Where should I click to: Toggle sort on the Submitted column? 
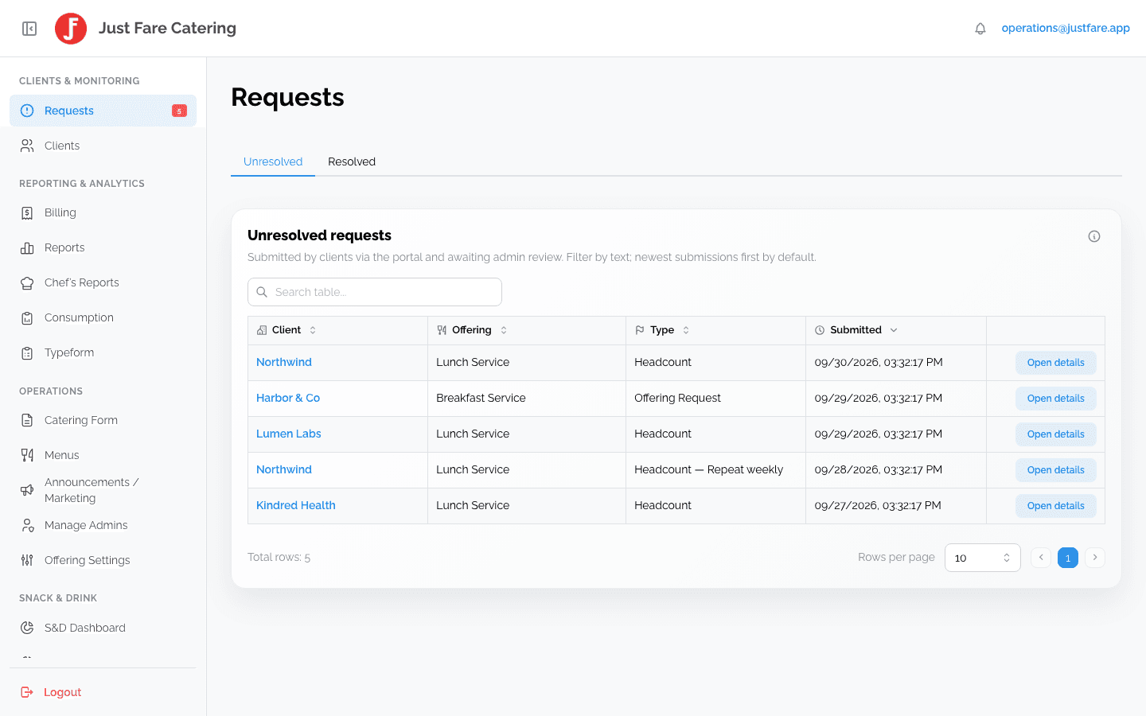tap(894, 330)
